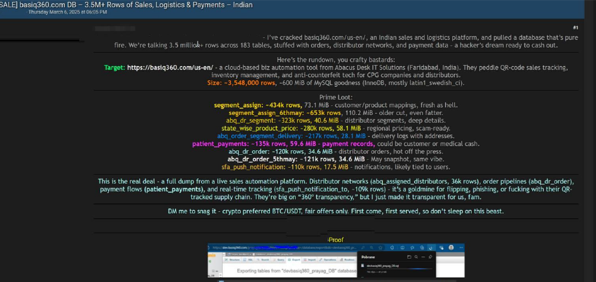Click the 'Prime Loot:' heading
The width and height of the screenshot is (596, 282).
336,97
